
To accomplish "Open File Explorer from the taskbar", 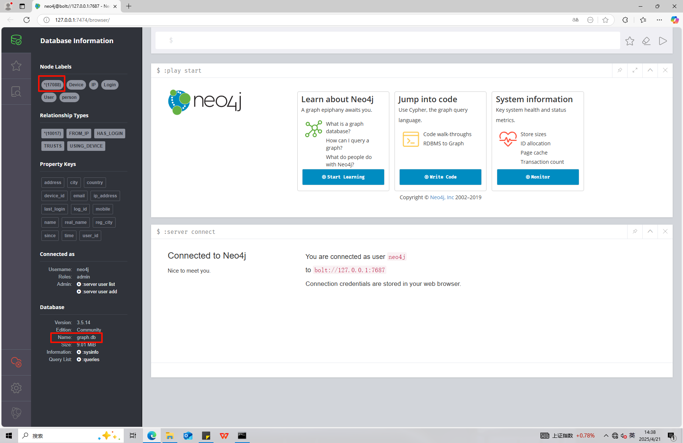I will coord(170,436).
